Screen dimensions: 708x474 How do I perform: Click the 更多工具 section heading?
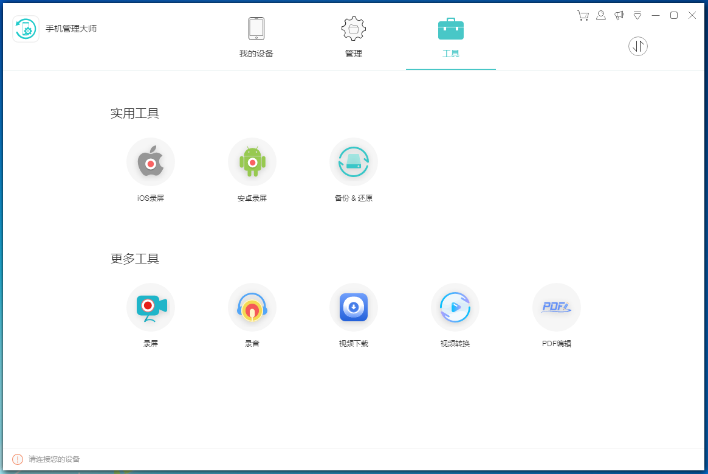tap(135, 259)
